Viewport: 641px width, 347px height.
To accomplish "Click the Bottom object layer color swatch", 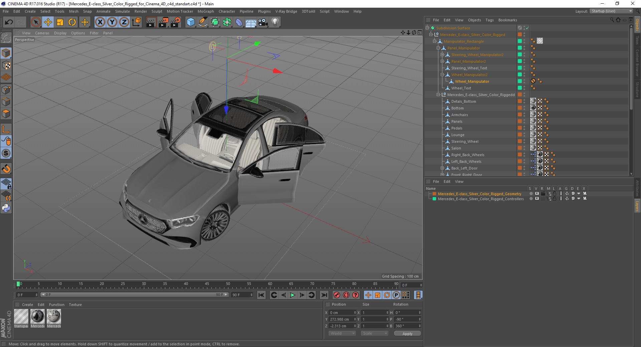I will click(x=520, y=108).
